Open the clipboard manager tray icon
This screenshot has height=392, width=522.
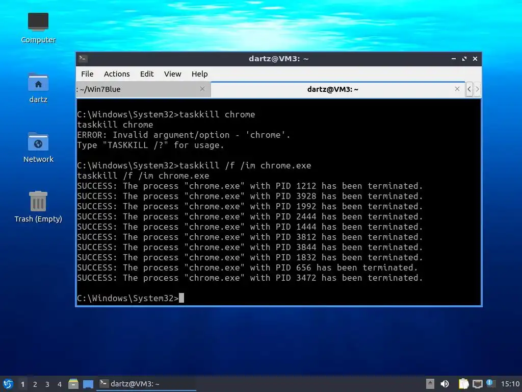coord(463,384)
